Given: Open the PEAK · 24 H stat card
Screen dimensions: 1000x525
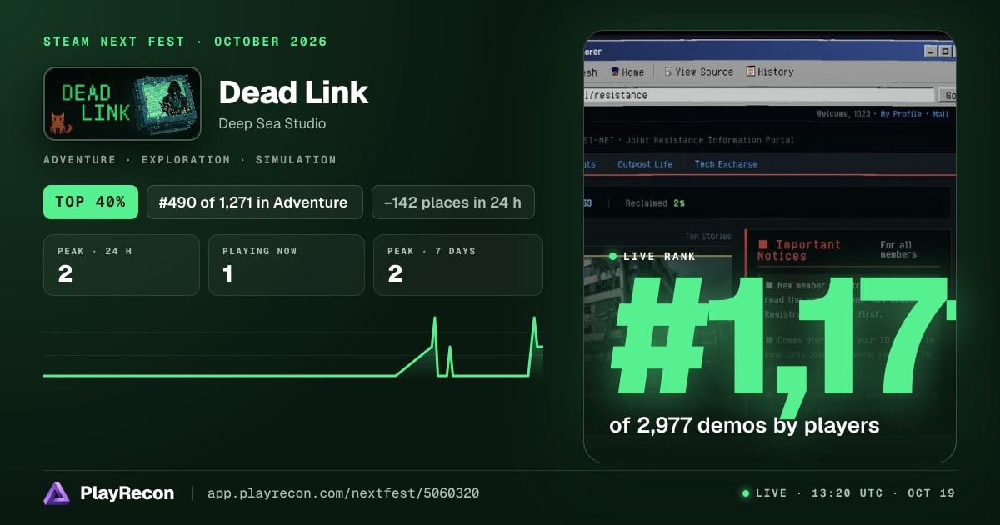Looking at the screenshot, I should pos(122,265).
